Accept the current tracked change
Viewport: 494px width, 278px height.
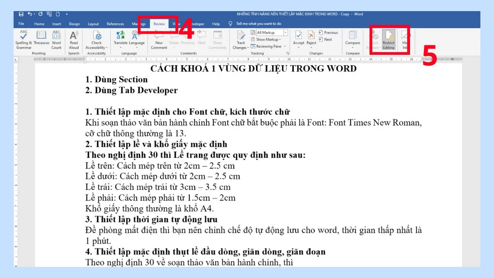298,37
